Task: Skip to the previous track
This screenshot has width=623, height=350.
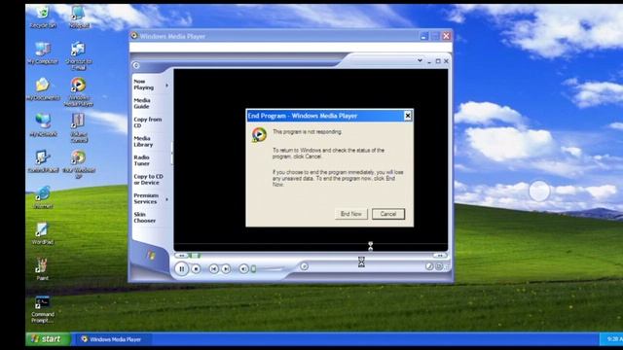Action: [x=214, y=269]
